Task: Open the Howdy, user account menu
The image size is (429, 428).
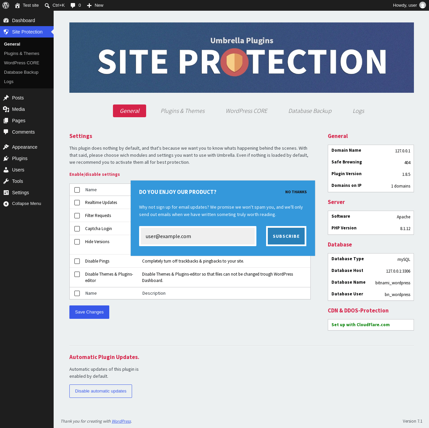Action: [409, 5]
